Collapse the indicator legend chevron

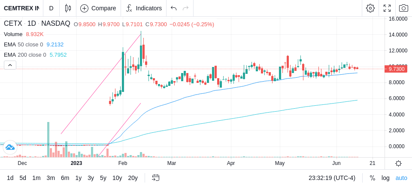tap(10, 65)
